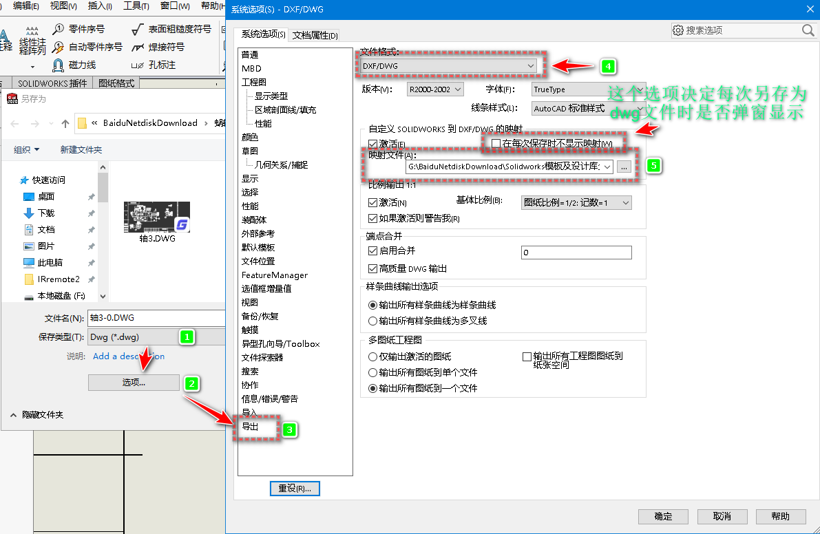Open the 视图(V) menu
820x534 pixels.
63,6
